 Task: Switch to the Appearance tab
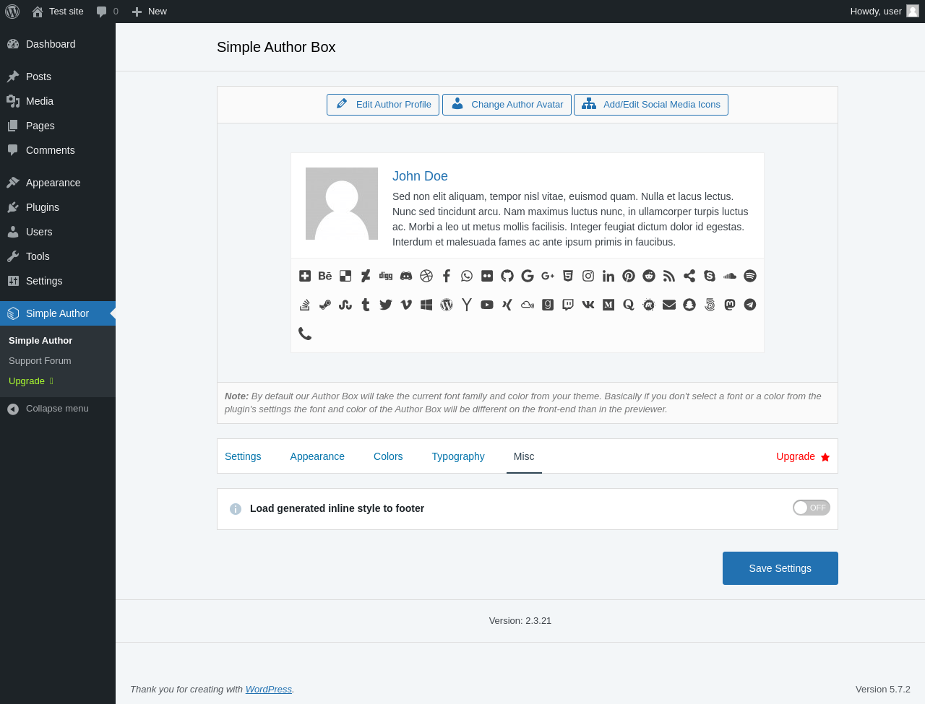click(x=317, y=456)
